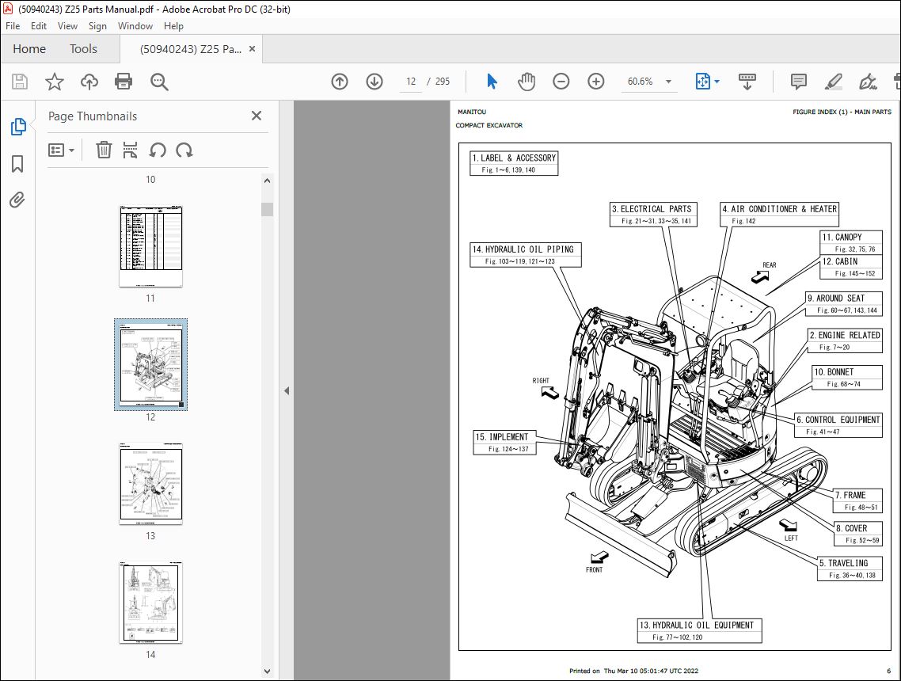Open the sign document pen tool

pyautogui.click(x=868, y=82)
